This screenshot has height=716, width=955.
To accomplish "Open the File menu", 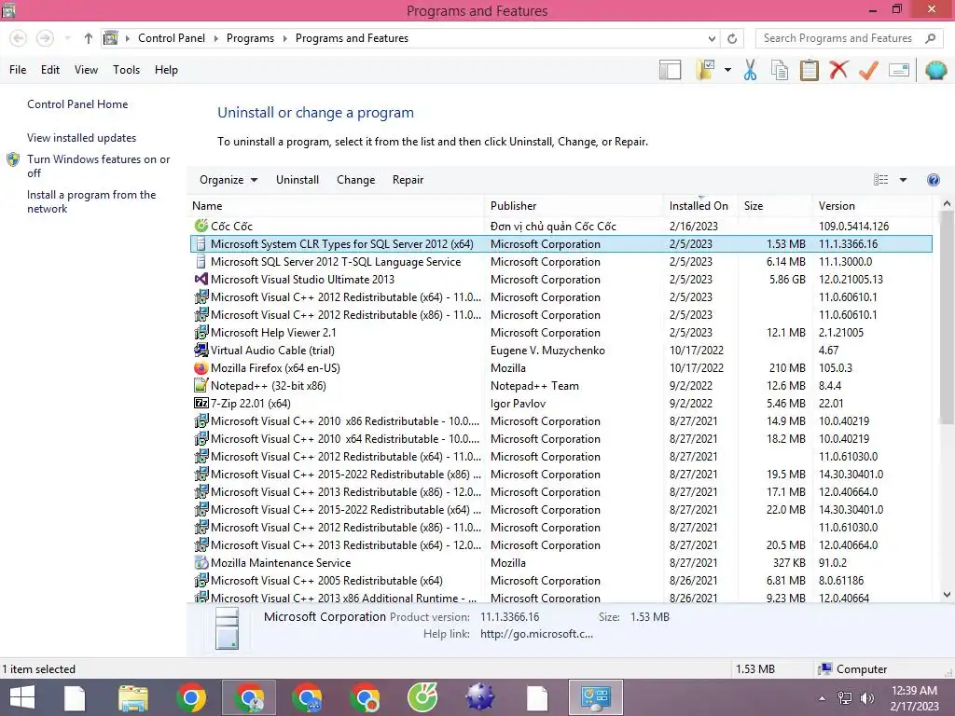I will click(x=18, y=70).
